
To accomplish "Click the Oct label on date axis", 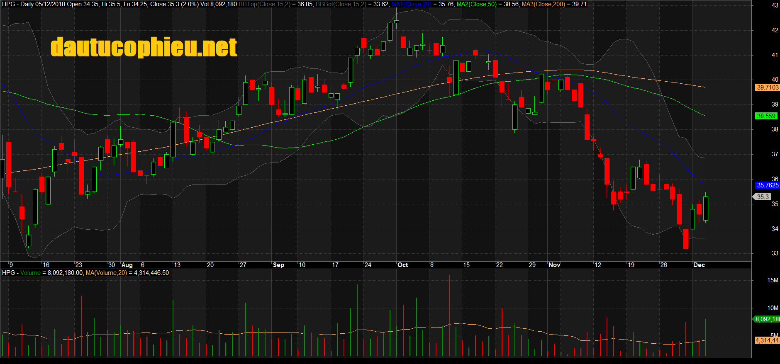I will pos(402,265).
